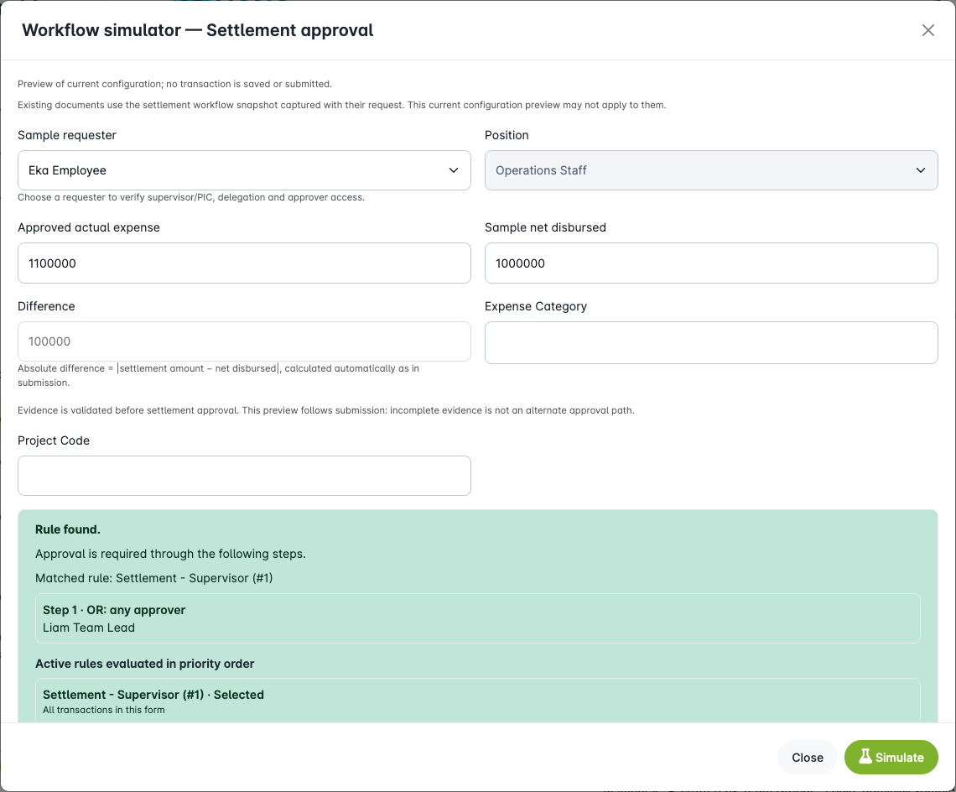Viewport: 956px width, 792px height.
Task: Click the 'Sample requester' label
Action: point(67,135)
